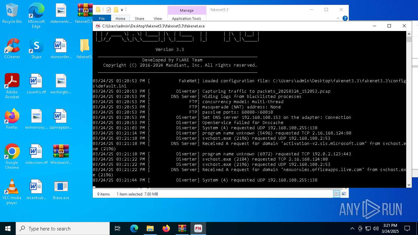Open the VLC media player shortcut

12,192
